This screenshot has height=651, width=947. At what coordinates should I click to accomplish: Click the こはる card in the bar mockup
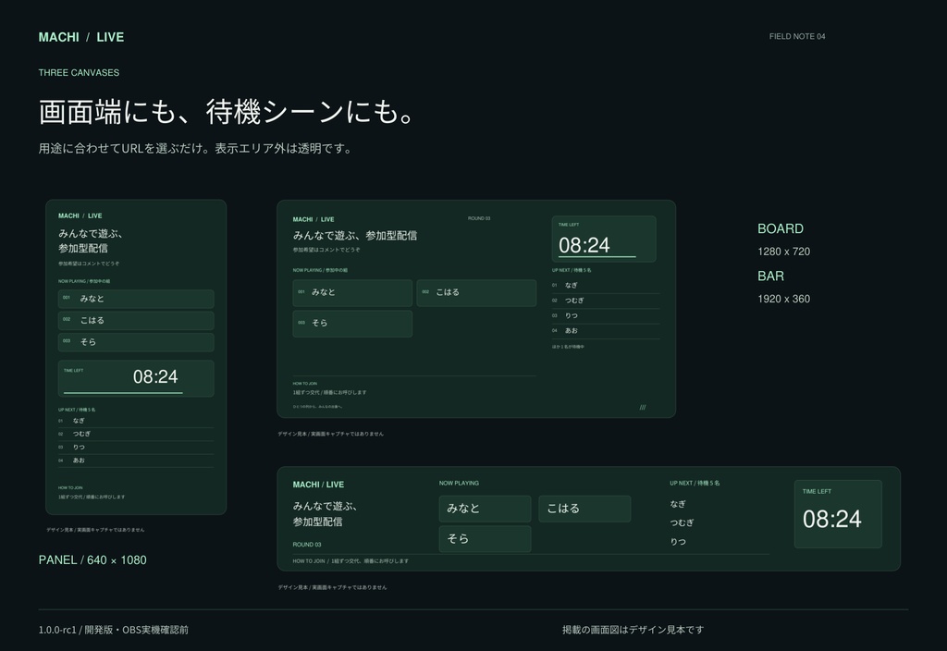pos(584,509)
